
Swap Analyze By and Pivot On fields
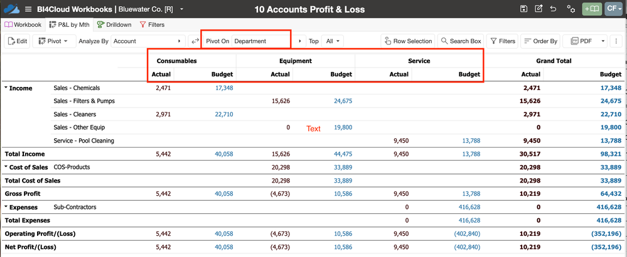[195, 41]
